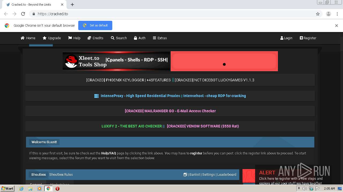Open the Chrome profile avatar icon
The image size is (343, 192).
pyautogui.click(x=329, y=14)
